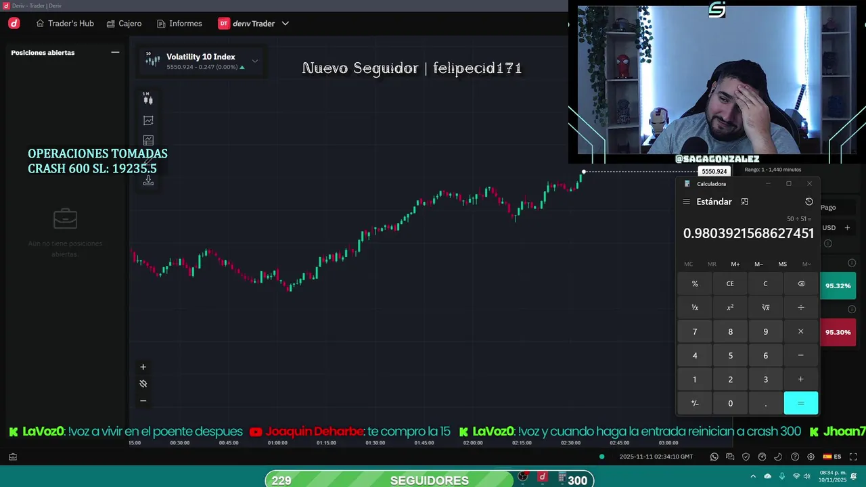
Task: Click the square root key
Action: [765, 307]
